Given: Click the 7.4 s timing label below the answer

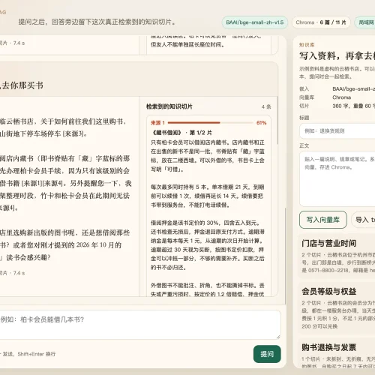Looking at the screenshot, I should (19, 273).
